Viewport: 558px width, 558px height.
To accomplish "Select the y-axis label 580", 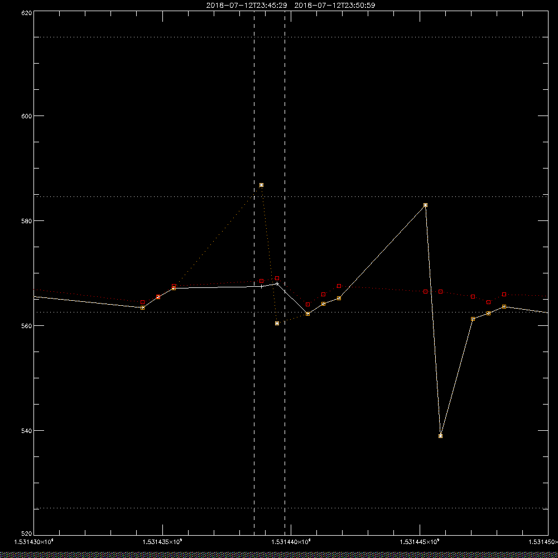I will [27, 220].
